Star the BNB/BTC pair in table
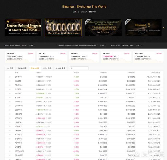Screen dimensions: 167x160 pyautogui.click(x=10, y=139)
